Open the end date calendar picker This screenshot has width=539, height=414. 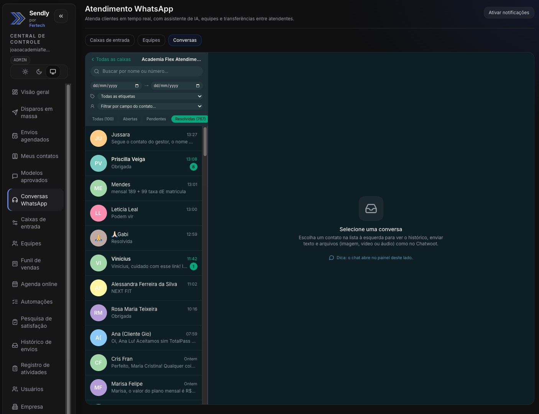[x=198, y=86]
